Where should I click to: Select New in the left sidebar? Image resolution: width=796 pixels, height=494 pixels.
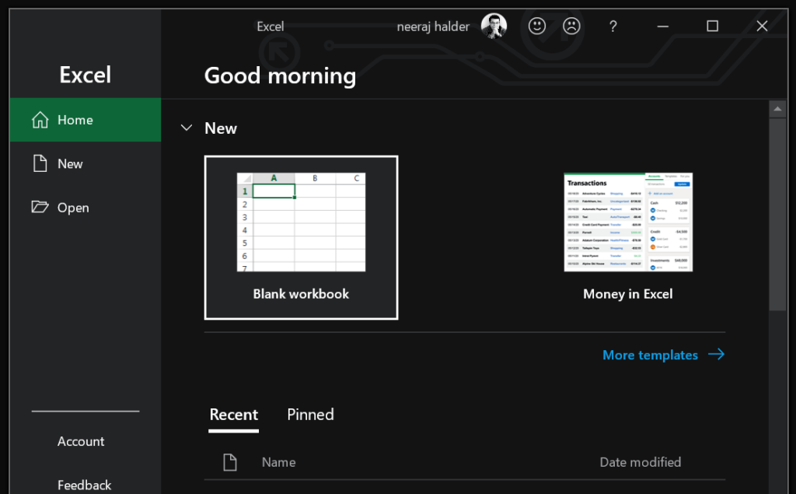pos(86,163)
